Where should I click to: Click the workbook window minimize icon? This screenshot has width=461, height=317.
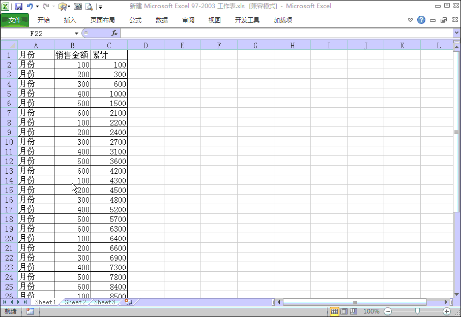(433, 20)
